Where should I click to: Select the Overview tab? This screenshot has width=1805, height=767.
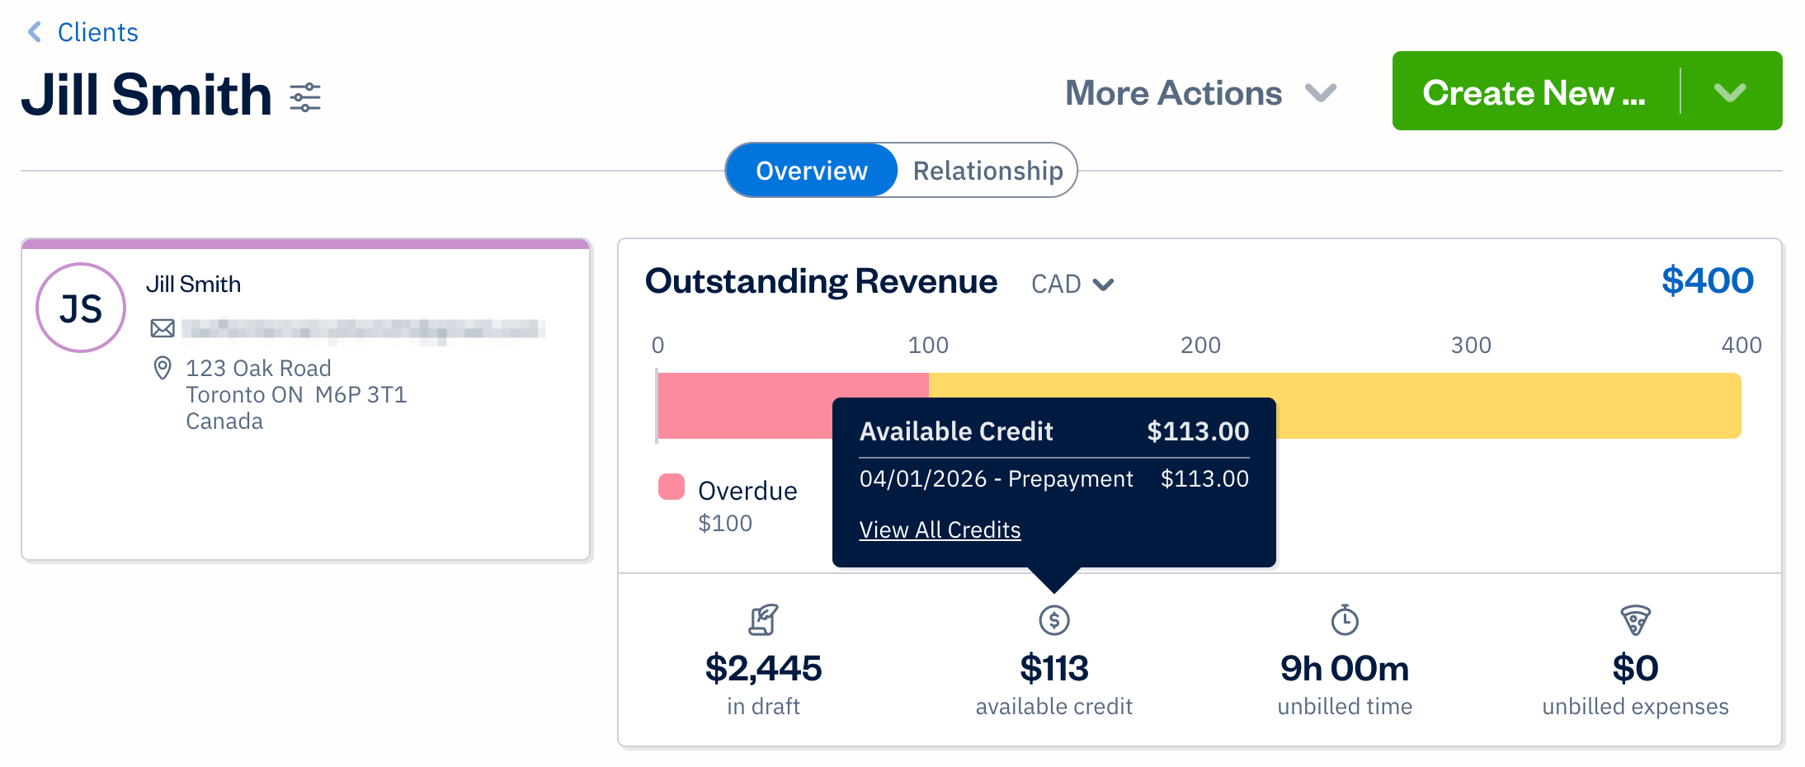[x=811, y=170]
